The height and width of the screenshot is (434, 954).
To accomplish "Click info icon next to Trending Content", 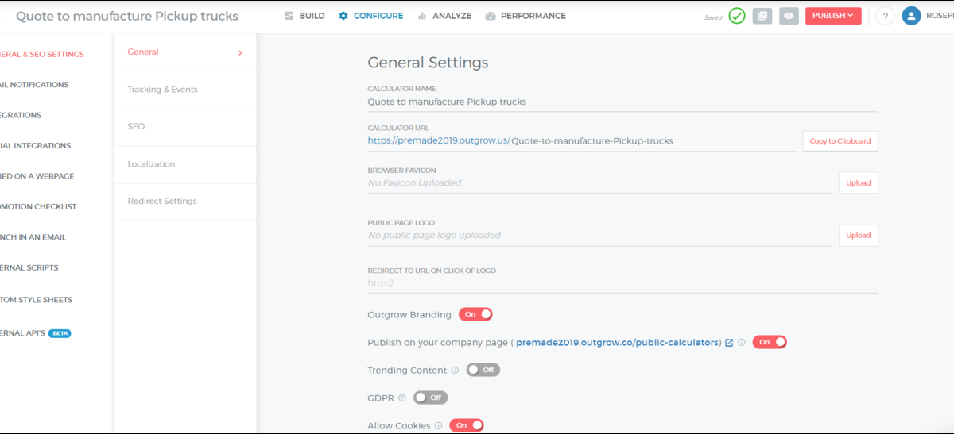I will point(455,371).
